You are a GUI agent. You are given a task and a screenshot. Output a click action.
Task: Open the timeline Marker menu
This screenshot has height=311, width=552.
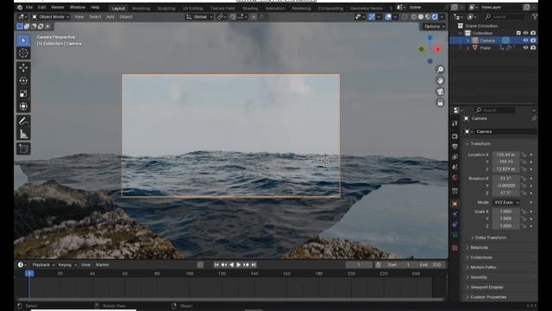103,264
